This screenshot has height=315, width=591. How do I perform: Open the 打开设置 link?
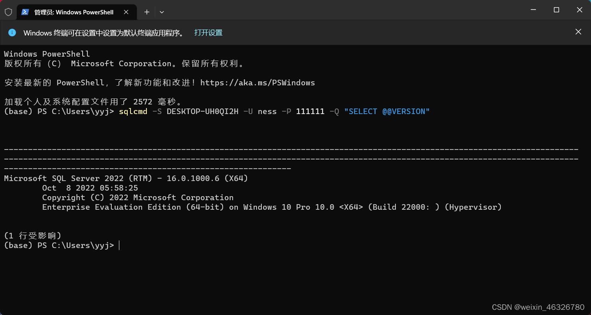(x=208, y=33)
